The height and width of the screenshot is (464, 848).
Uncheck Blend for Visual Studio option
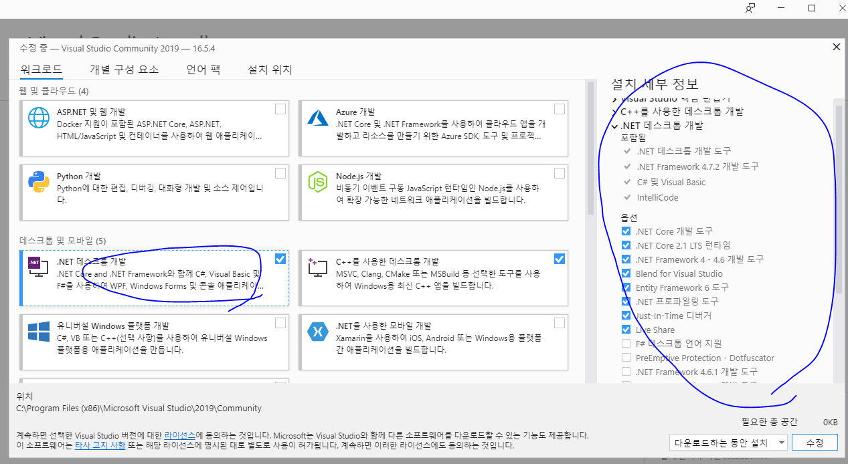[626, 273]
